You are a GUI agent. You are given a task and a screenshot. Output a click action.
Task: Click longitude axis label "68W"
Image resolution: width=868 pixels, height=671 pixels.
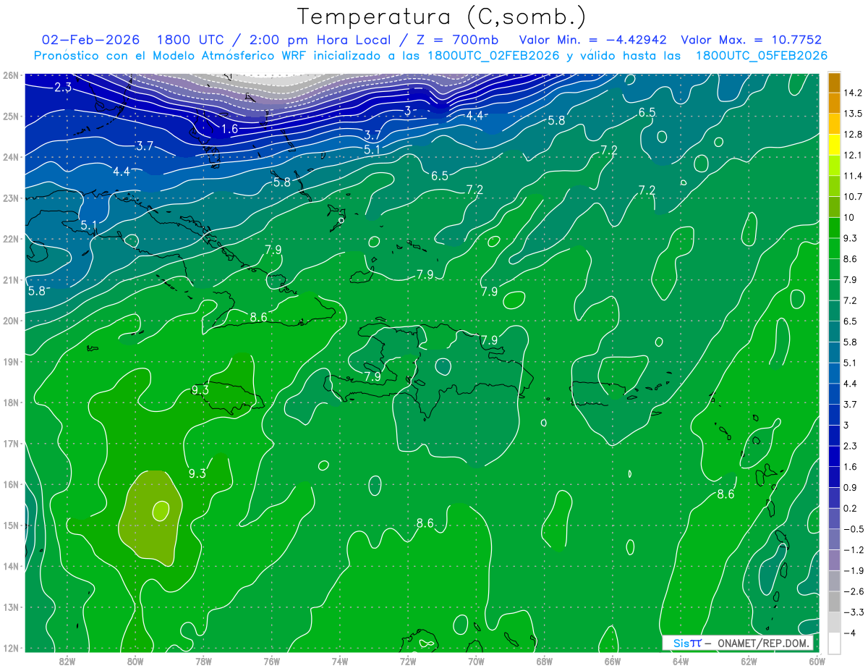tap(544, 661)
